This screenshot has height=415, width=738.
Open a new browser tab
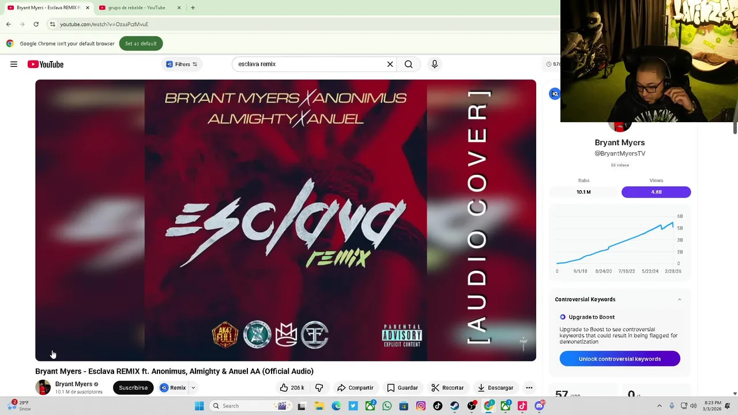193,7
